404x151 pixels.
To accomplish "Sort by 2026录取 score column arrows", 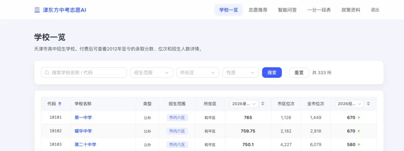I will coord(263,104).
